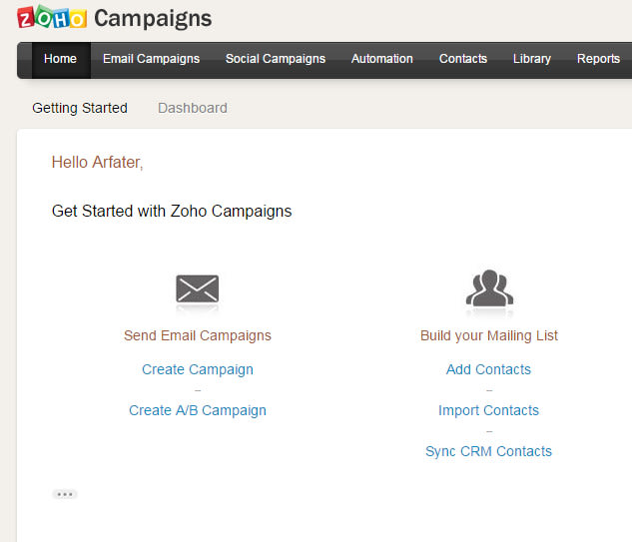Open the Library menu item
632x542 pixels.
click(x=532, y=59)
